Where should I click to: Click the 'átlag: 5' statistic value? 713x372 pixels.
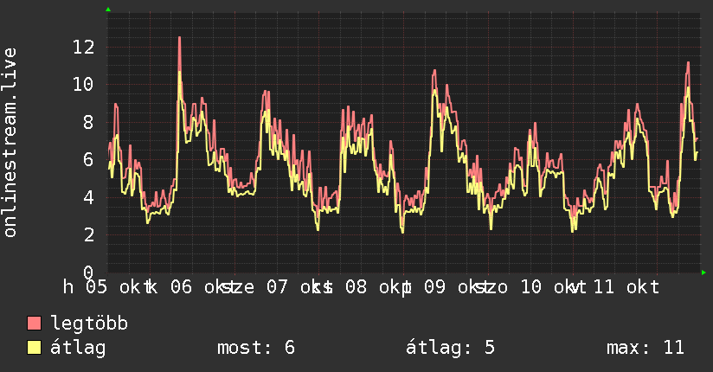[450, 348]
